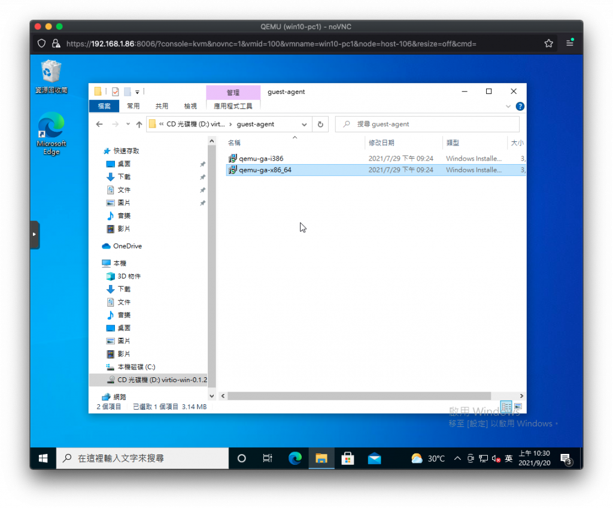
Task: Click the muted volume tray icon
Action: pos(496,458)
